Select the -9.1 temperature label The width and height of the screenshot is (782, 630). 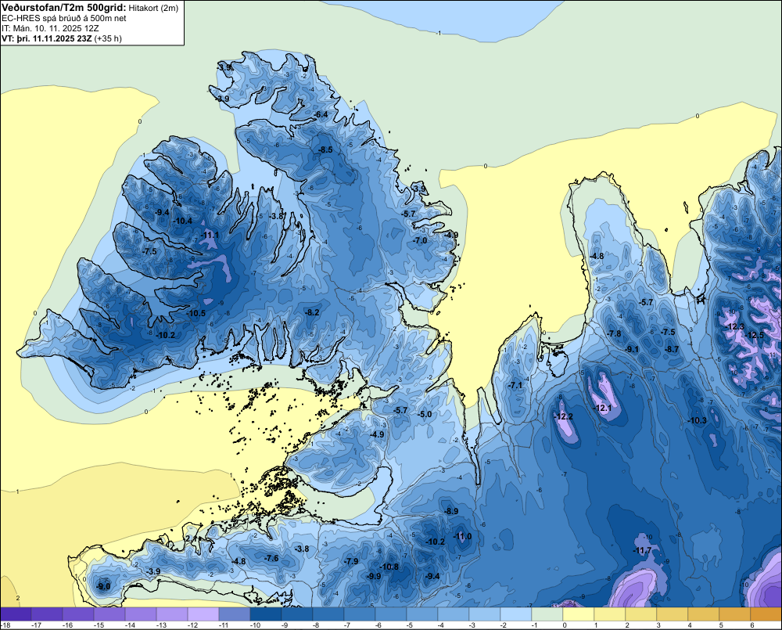(631, 349)
